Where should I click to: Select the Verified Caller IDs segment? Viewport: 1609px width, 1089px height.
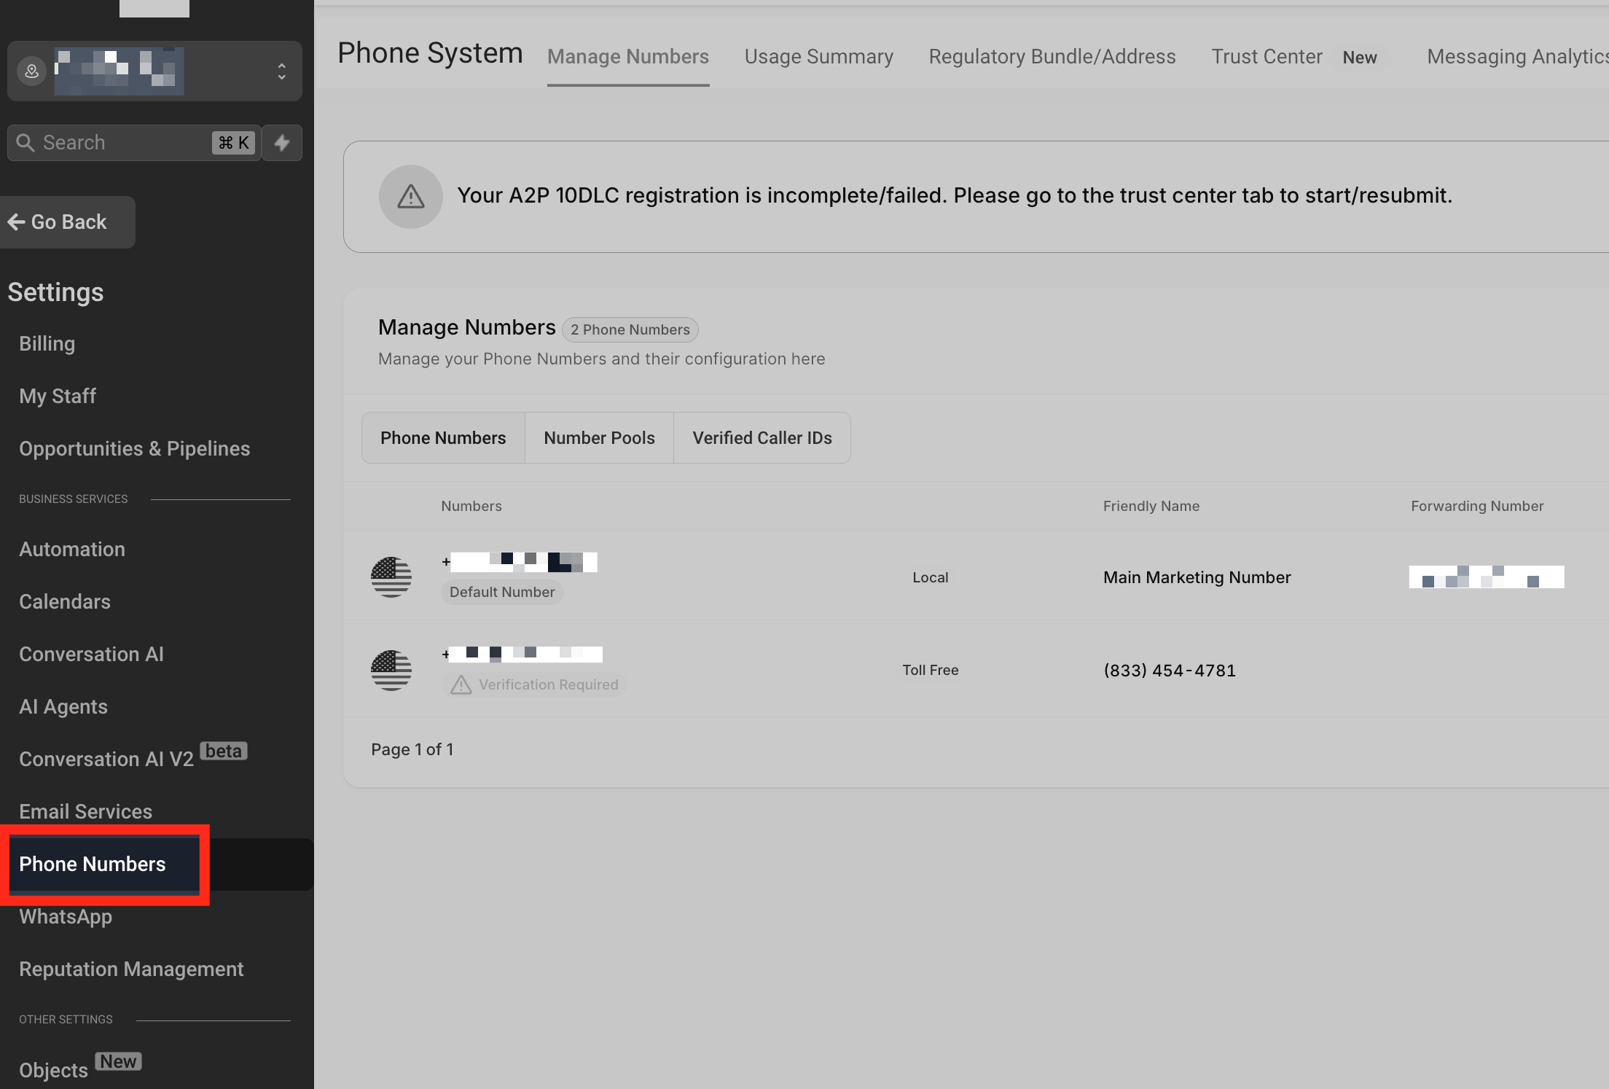[762, 438]
